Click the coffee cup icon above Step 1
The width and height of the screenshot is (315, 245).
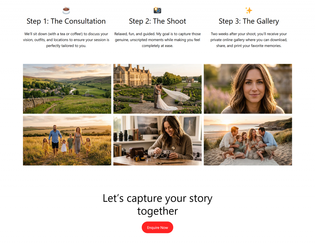point(66,10)
